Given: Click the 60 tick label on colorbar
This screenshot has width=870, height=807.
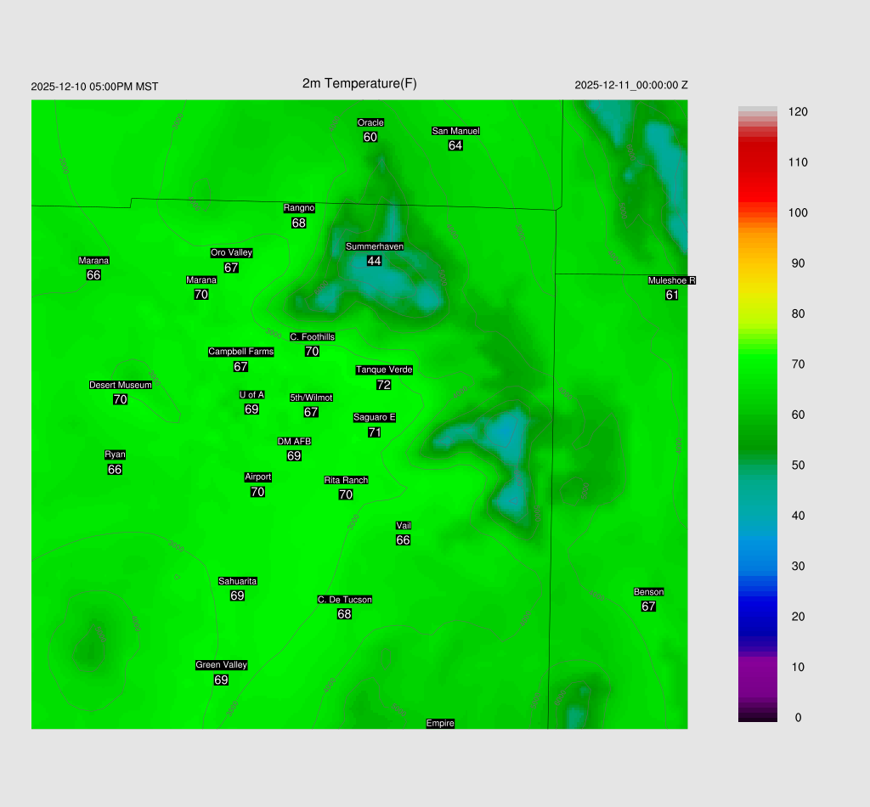Looking at the screenshot, I should point(797,415).
